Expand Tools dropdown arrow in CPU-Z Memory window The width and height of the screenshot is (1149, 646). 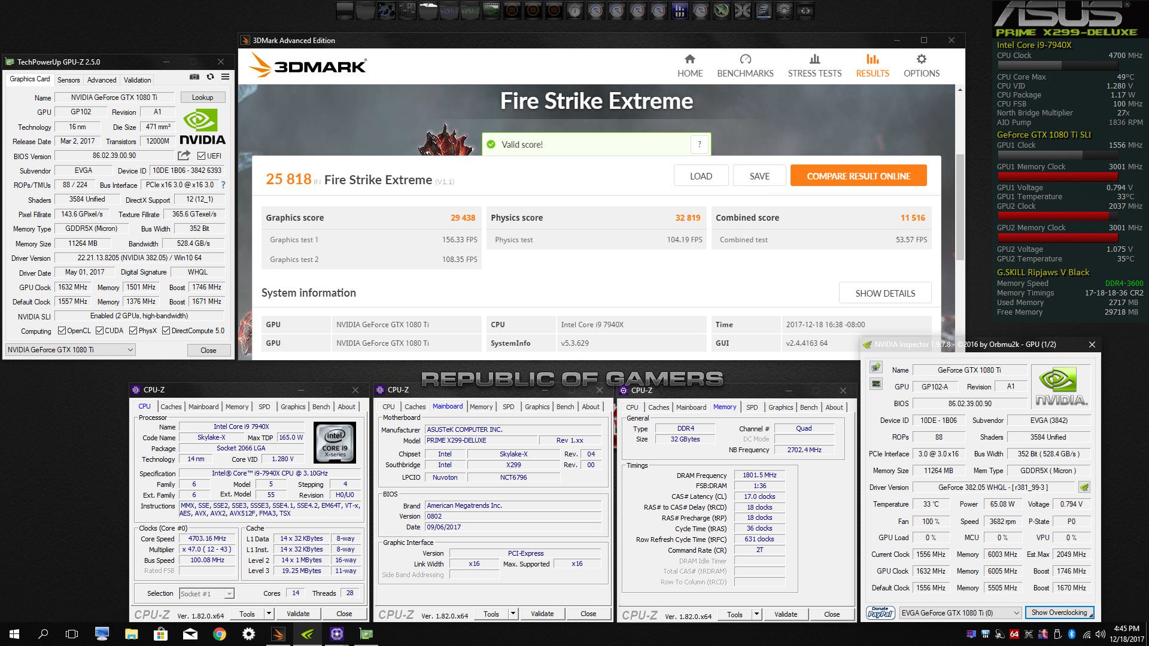coord(756,614)
